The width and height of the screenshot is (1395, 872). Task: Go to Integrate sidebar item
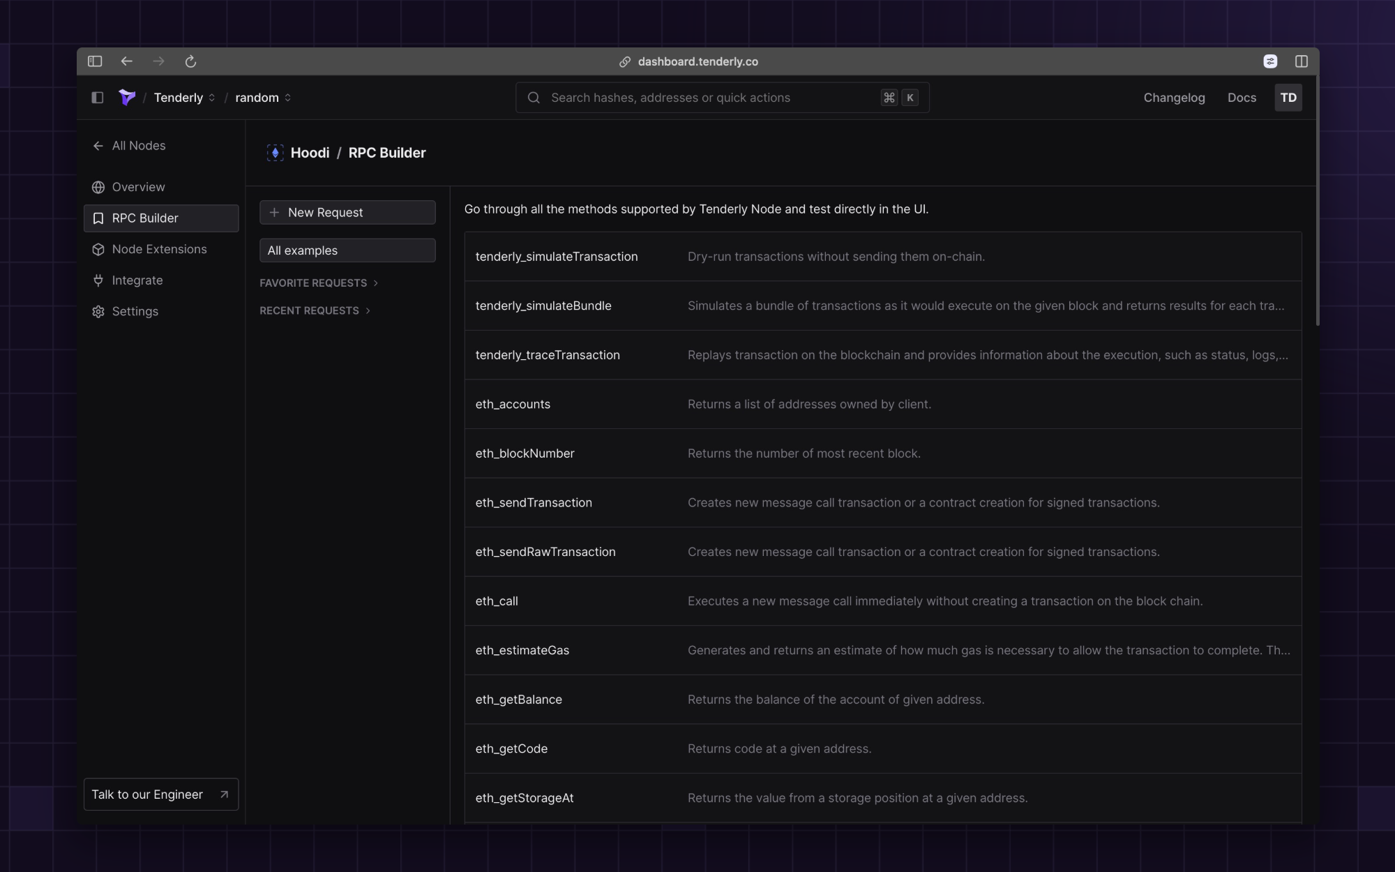pyautogui.click(x=137, y=280)
